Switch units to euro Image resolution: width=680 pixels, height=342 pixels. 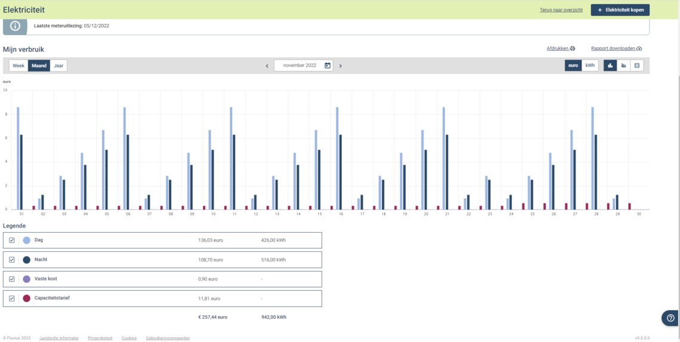click(x=573, y=66)
